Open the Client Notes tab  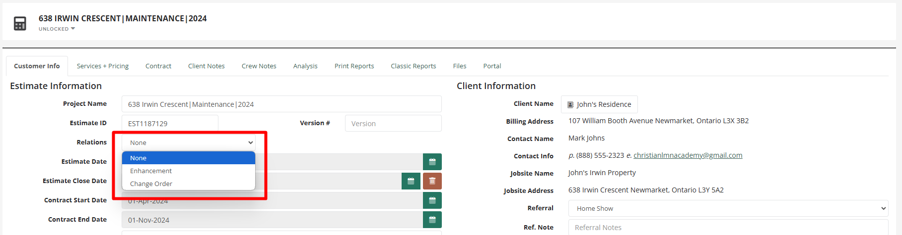click(207, 66)
